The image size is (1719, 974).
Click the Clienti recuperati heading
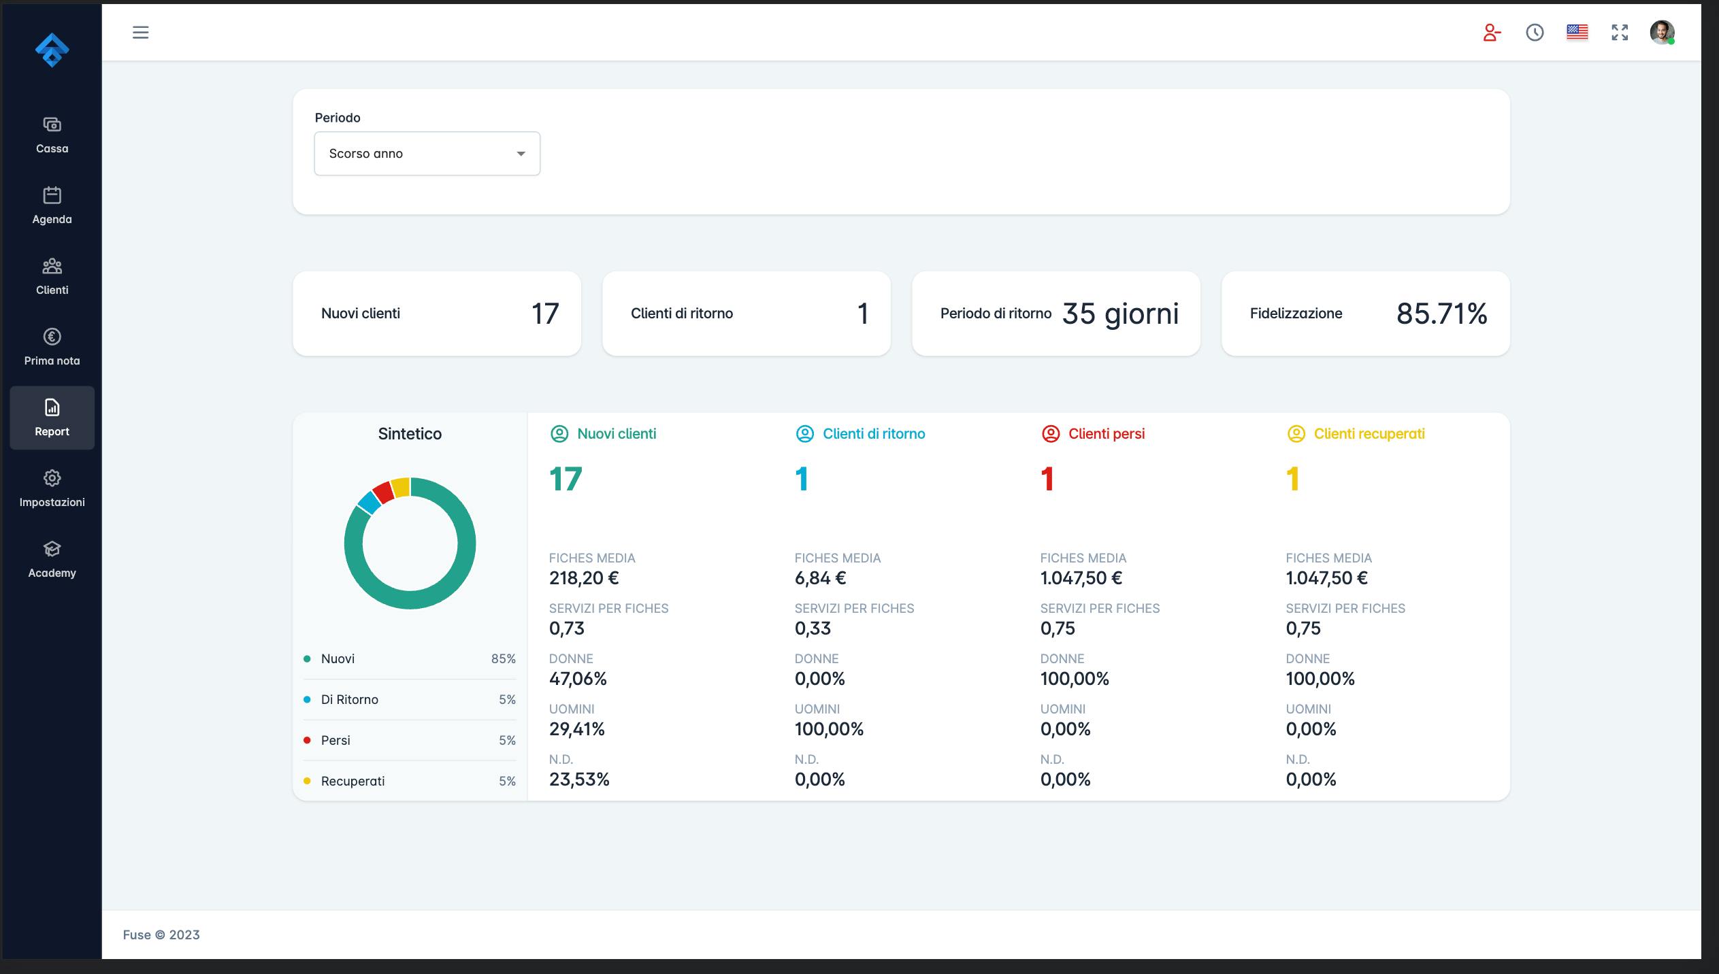pyautogui.click(x=1369, y=434)
